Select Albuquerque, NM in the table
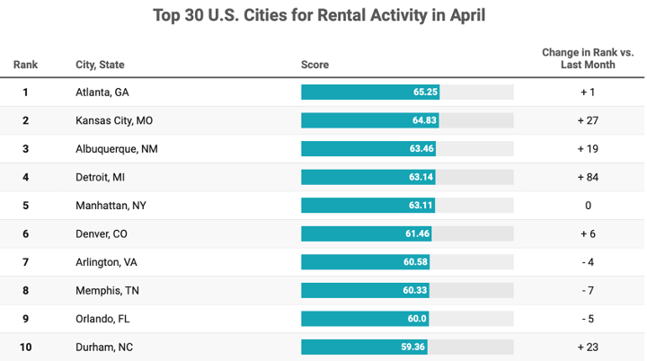 [x=117, y=149]
